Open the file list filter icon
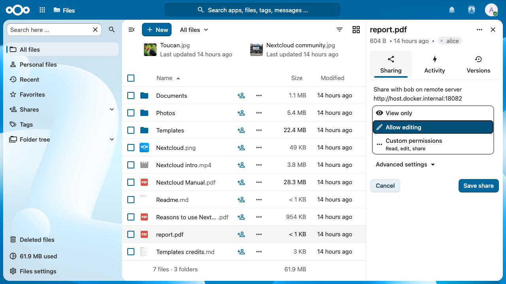Image resolution: width=506 pixels, height=284 pixels. (340, 30)
